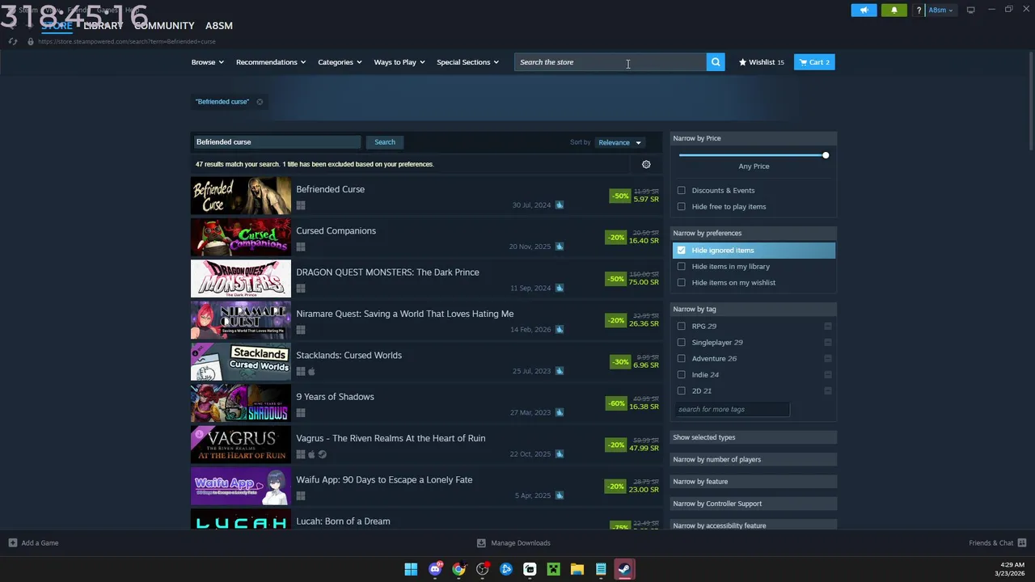The width and height of the screenshot is (1035, 582).
Task: Click review icon on Befriended Curse row
Action: pyautogui.click(x=559, y=205)
